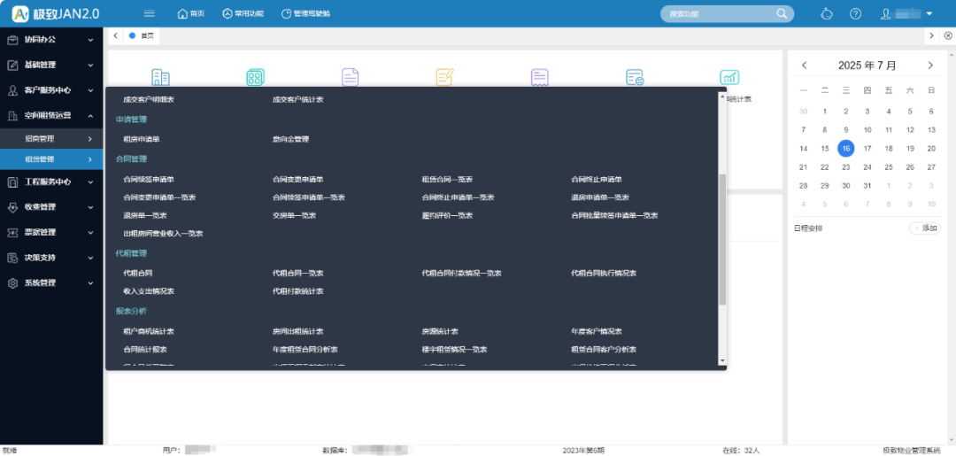Click the flyout menu vertical scrollbar
Image resolution: width=956 pixels, height=456 pixels.
(x=722, y=239)
